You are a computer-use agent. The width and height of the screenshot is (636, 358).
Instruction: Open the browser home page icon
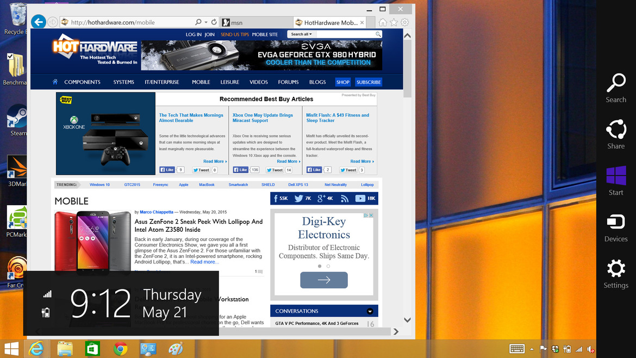383,22
